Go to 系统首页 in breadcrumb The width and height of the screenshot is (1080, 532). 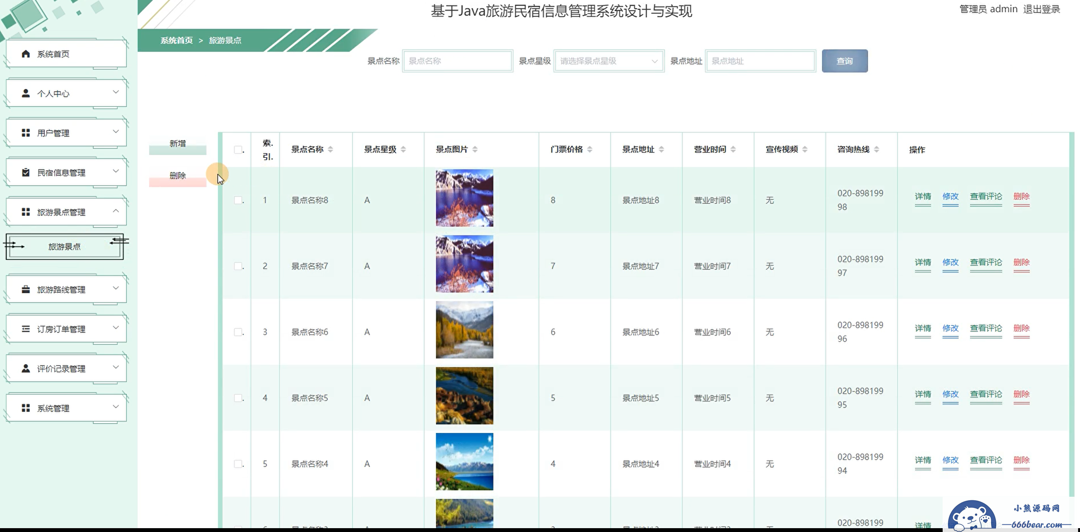[x=176, y=40]
